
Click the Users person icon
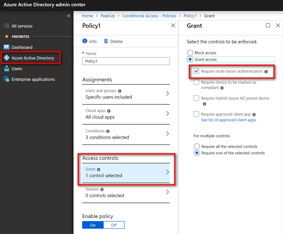click(x=6, y=68)
